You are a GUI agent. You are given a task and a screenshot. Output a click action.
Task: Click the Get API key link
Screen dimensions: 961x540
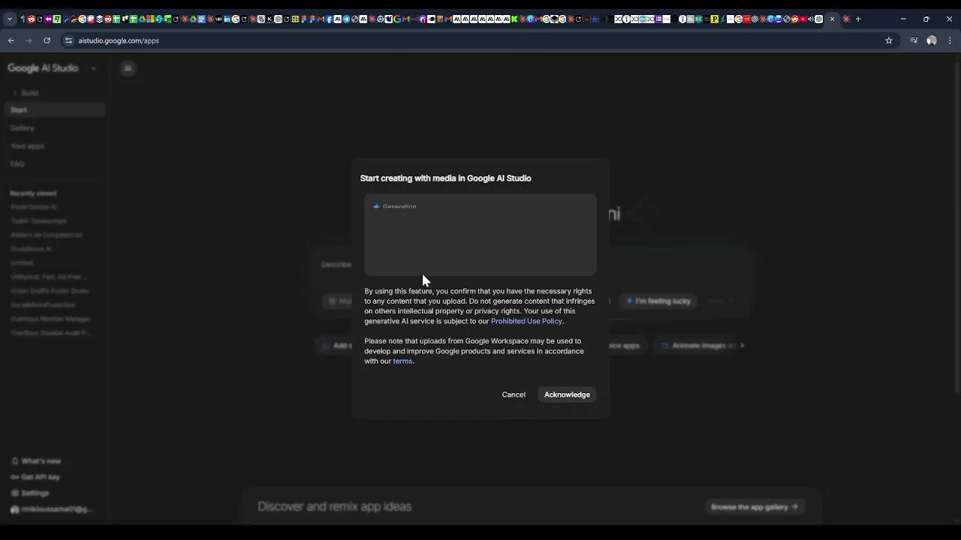click(35, 477)
